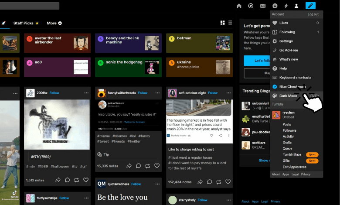Open the #halloween tag on MTV post
The height and width of the screenshot is (205, 340).
pyautogui.click(x=60, y=166)
